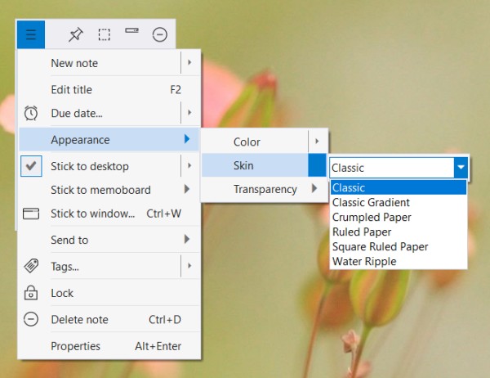The height and width of the screenshot is (378, 490).
Task: Expand the Send to submenu arrow
Action: tap(187, 239)
